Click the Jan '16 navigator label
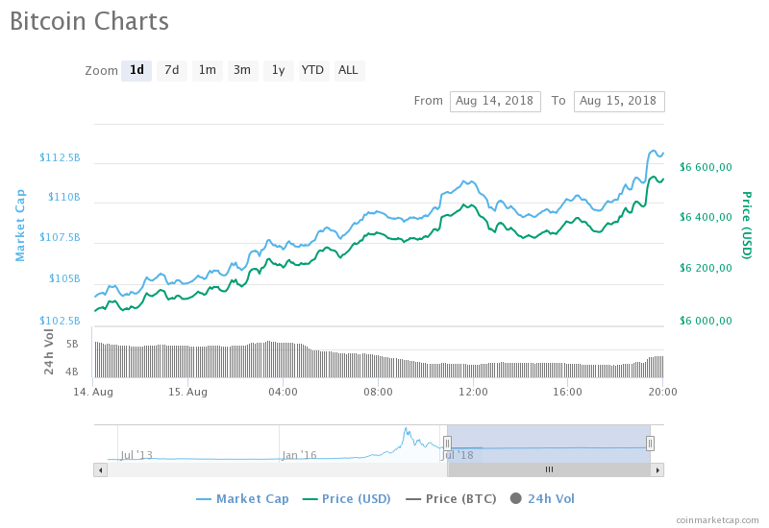 299,455
